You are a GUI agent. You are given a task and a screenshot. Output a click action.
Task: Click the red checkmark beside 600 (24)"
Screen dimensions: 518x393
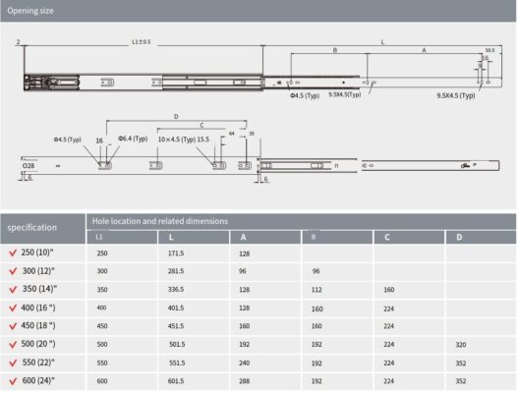(x=13, y=381)
